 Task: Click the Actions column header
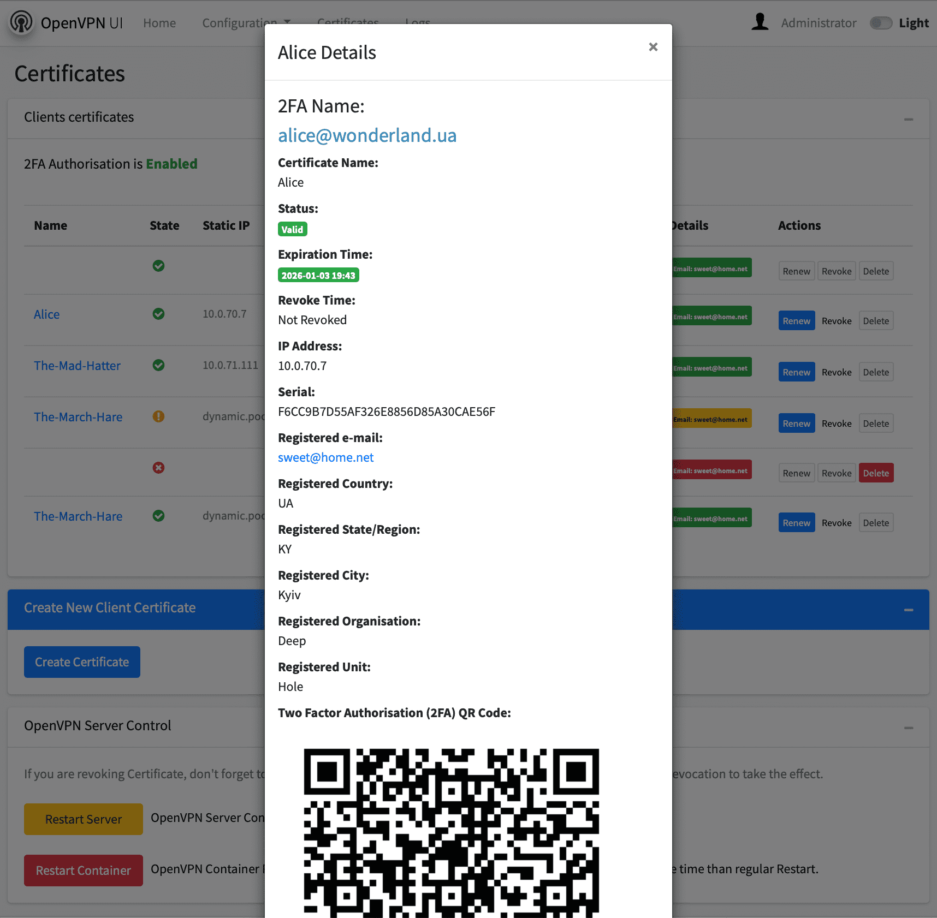[799, 225]
